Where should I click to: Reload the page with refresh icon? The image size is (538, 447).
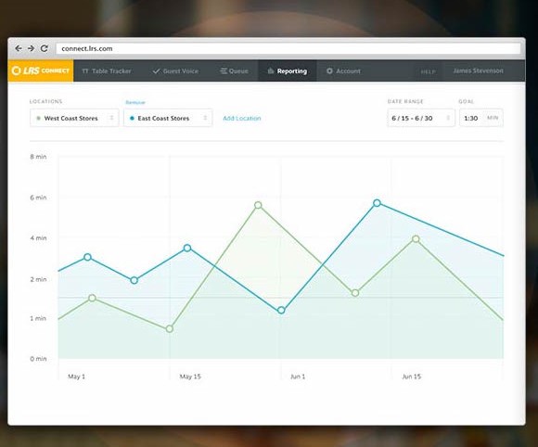[x=44, y=48]
